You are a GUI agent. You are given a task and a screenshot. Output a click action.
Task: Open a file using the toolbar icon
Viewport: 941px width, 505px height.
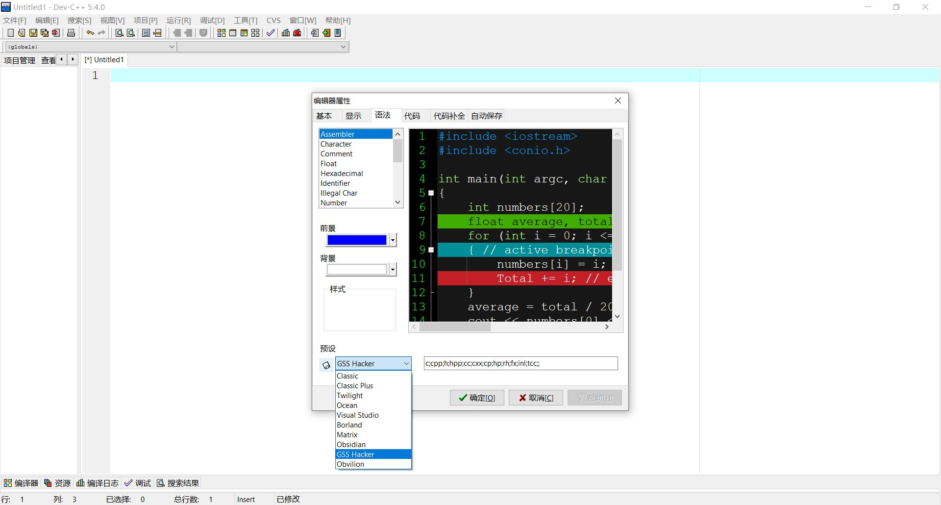coord(22,33)
